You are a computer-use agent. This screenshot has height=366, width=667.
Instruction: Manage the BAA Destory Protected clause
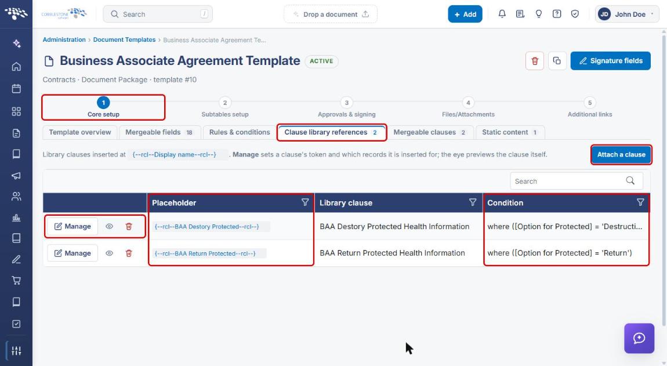(x=72, y=226)
